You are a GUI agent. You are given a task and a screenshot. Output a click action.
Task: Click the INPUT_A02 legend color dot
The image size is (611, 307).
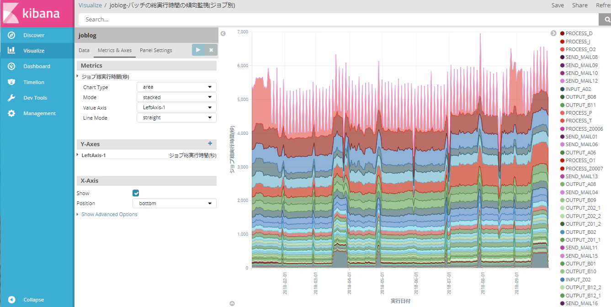click(563, 89)
